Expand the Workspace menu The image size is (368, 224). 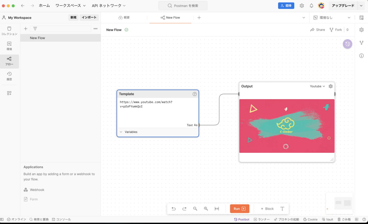pos(70,6)
